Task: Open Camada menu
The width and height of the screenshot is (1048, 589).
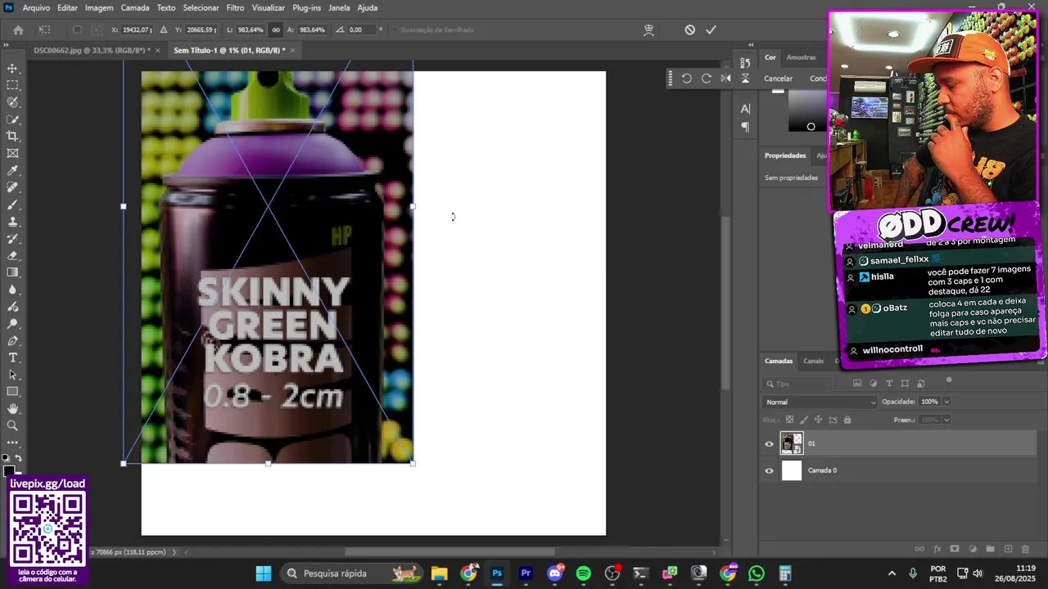Action: pyautogui.click(x=135, y=7)
